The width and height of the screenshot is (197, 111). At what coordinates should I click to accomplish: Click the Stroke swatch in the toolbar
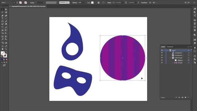tap(5, 55)
